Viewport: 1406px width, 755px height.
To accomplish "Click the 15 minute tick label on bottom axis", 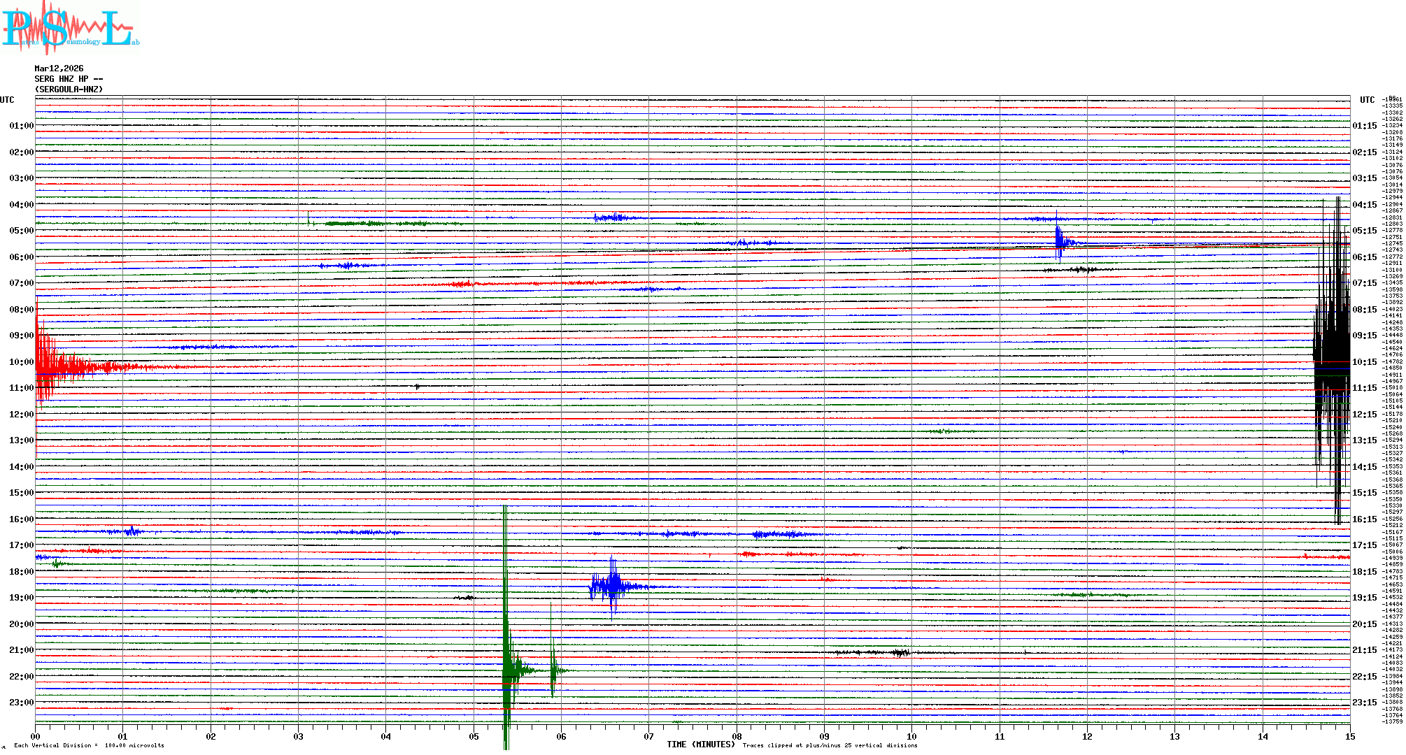I will tap(1349, 736).
